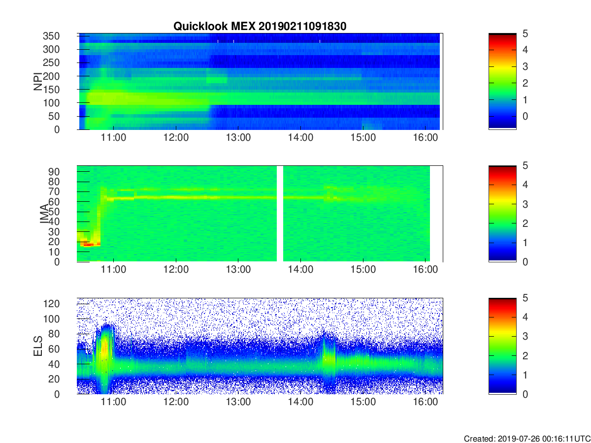591x443 pixels.
Task: Click the 0 label on IMA colorbar
Action: pos(525,262)
